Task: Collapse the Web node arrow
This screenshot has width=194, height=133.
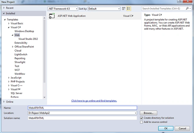Action: [13, 35]
